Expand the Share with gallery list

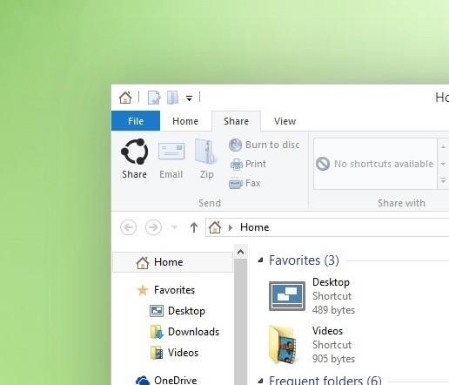[x=443, y=181]
